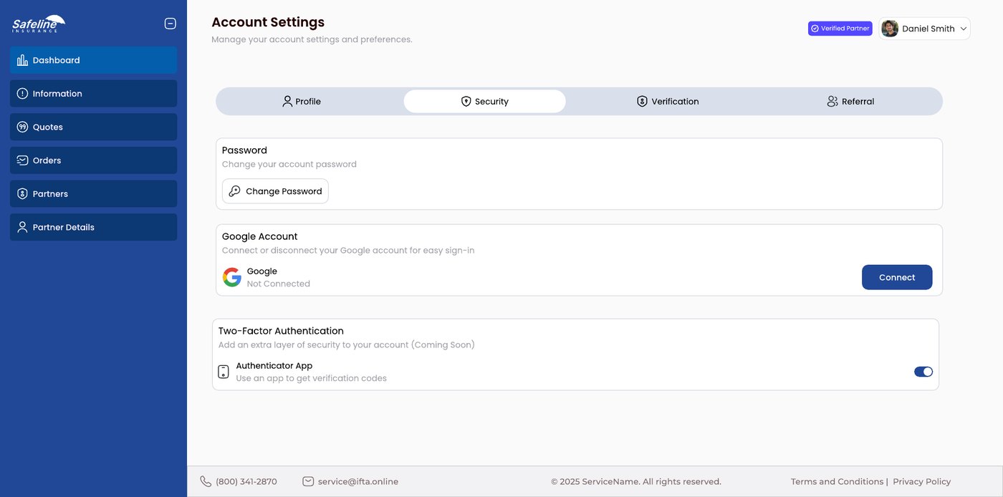Click "Add an extra layer of security" description

tap(347, 344)
